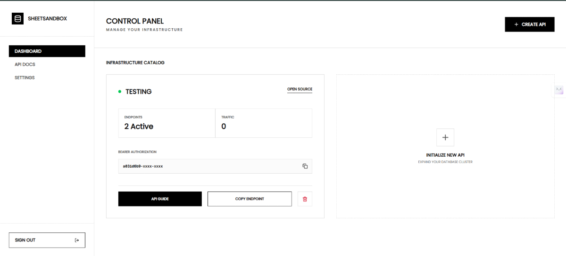Viewport: 566px width, 256px height.
Task: Click the plus icon in the empty API card
Action: point(445,137)
